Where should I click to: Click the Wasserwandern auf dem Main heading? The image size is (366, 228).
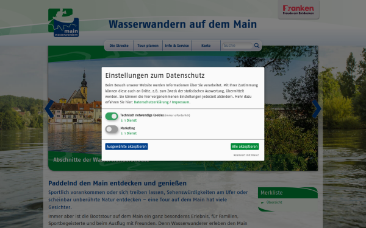point(183,24)
